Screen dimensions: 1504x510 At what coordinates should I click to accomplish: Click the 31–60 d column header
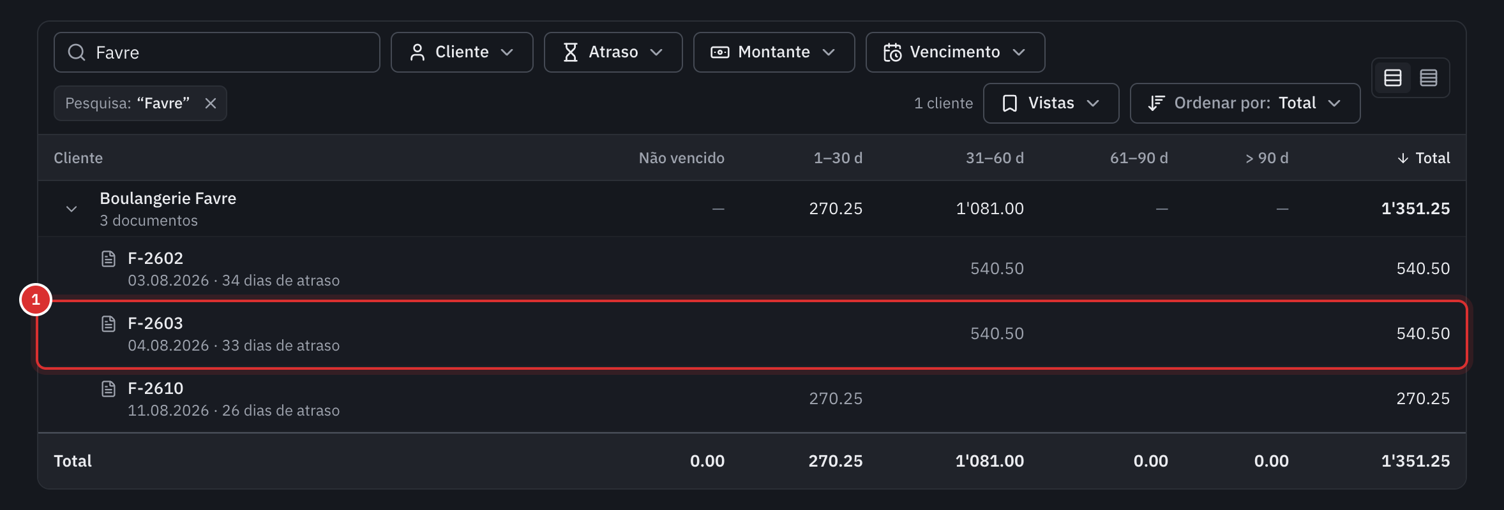click(x=995, y=158)
